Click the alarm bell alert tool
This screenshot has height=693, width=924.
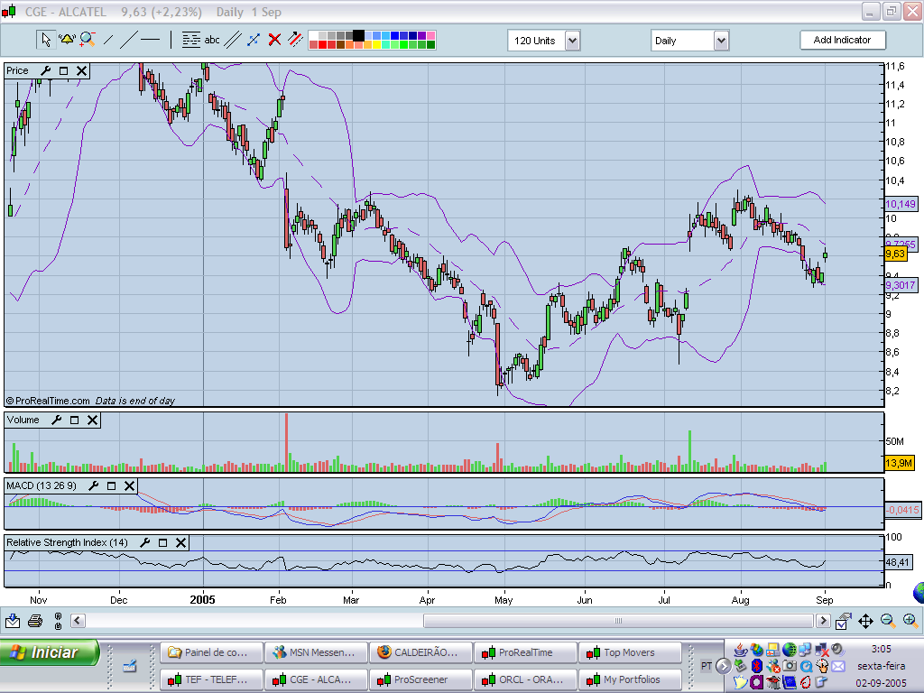(66, 40)
